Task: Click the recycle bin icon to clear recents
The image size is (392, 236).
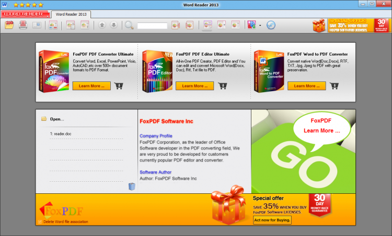Action: point(132,187)
